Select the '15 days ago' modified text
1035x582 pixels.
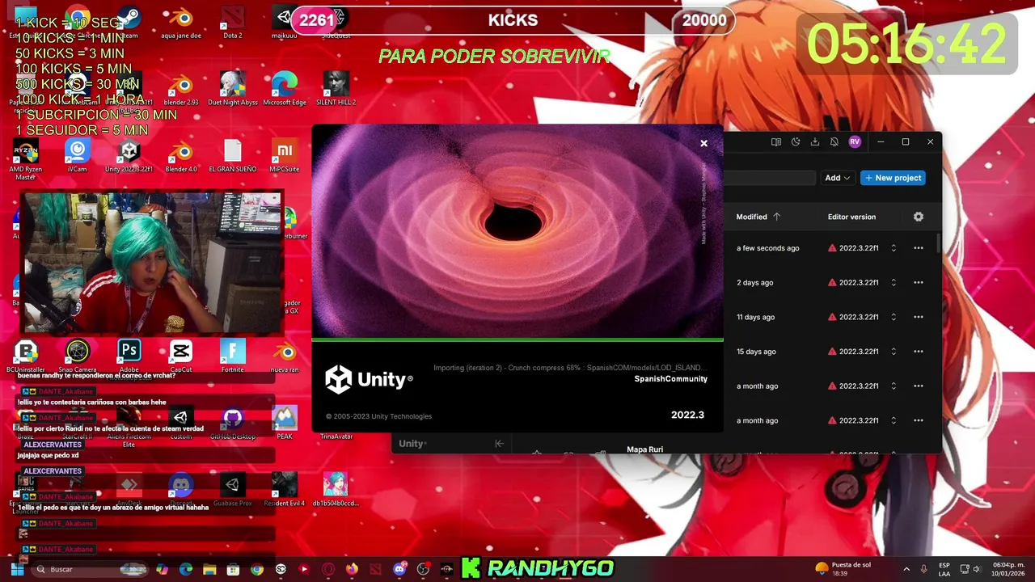click(x=756, y=352)
